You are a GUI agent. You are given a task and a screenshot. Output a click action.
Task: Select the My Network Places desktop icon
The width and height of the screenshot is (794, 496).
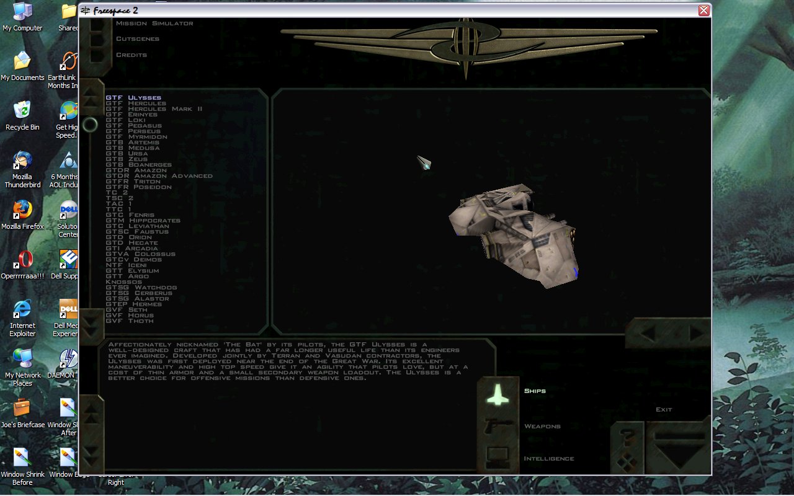point(22,368)
